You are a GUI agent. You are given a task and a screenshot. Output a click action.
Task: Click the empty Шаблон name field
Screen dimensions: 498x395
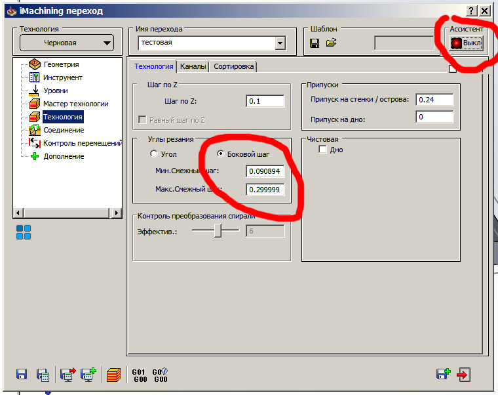404,43
